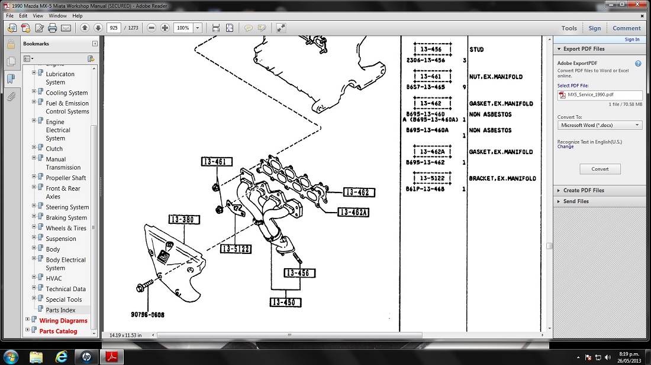Open the Technical Data bookmark
Image resolution: width=651 pixels, height=365 pixels.
66,289
